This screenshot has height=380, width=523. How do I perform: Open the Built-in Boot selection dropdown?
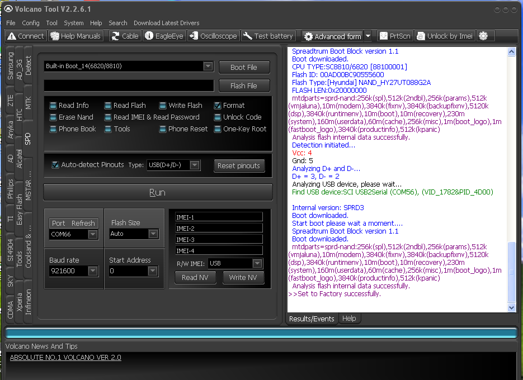pyautogui.click(x=208, y=66)
